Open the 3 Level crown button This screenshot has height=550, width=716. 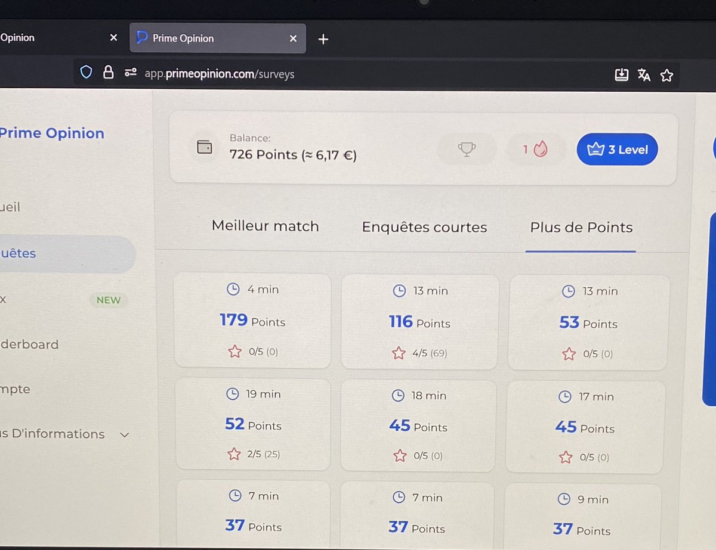pyautogui.click(x=617, y=150)
